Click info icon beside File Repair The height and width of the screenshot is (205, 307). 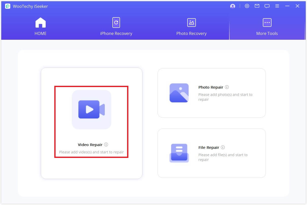[223, 147]
